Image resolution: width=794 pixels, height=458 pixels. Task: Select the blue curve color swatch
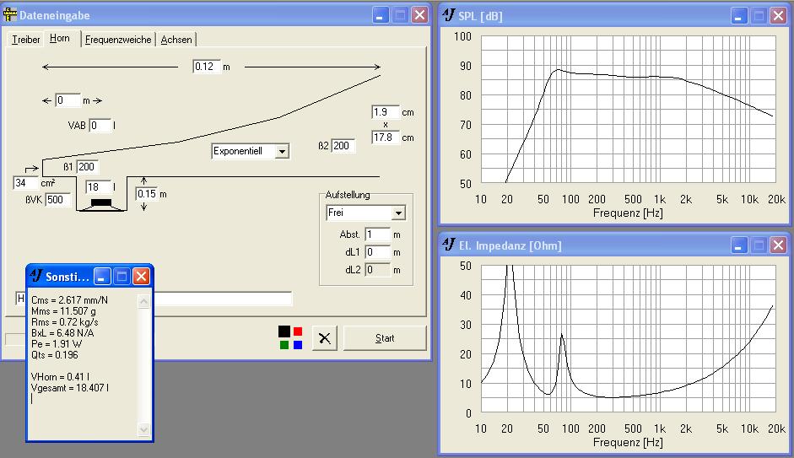(298, 345)
